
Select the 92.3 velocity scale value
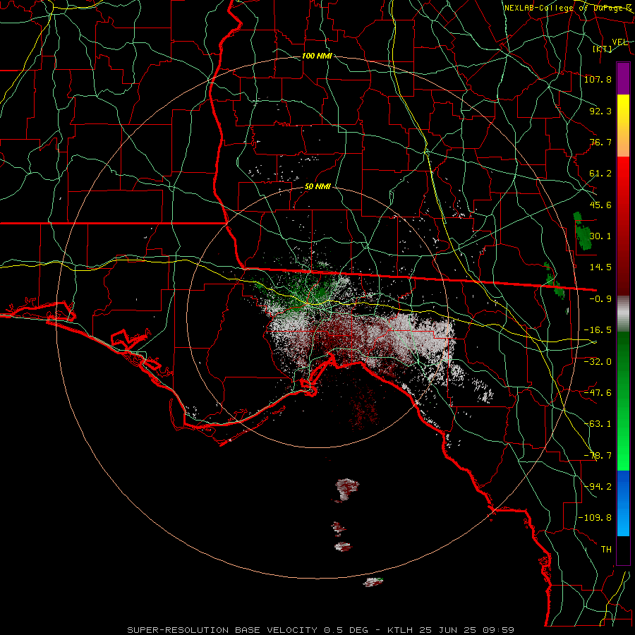click(x=600, y=111)
